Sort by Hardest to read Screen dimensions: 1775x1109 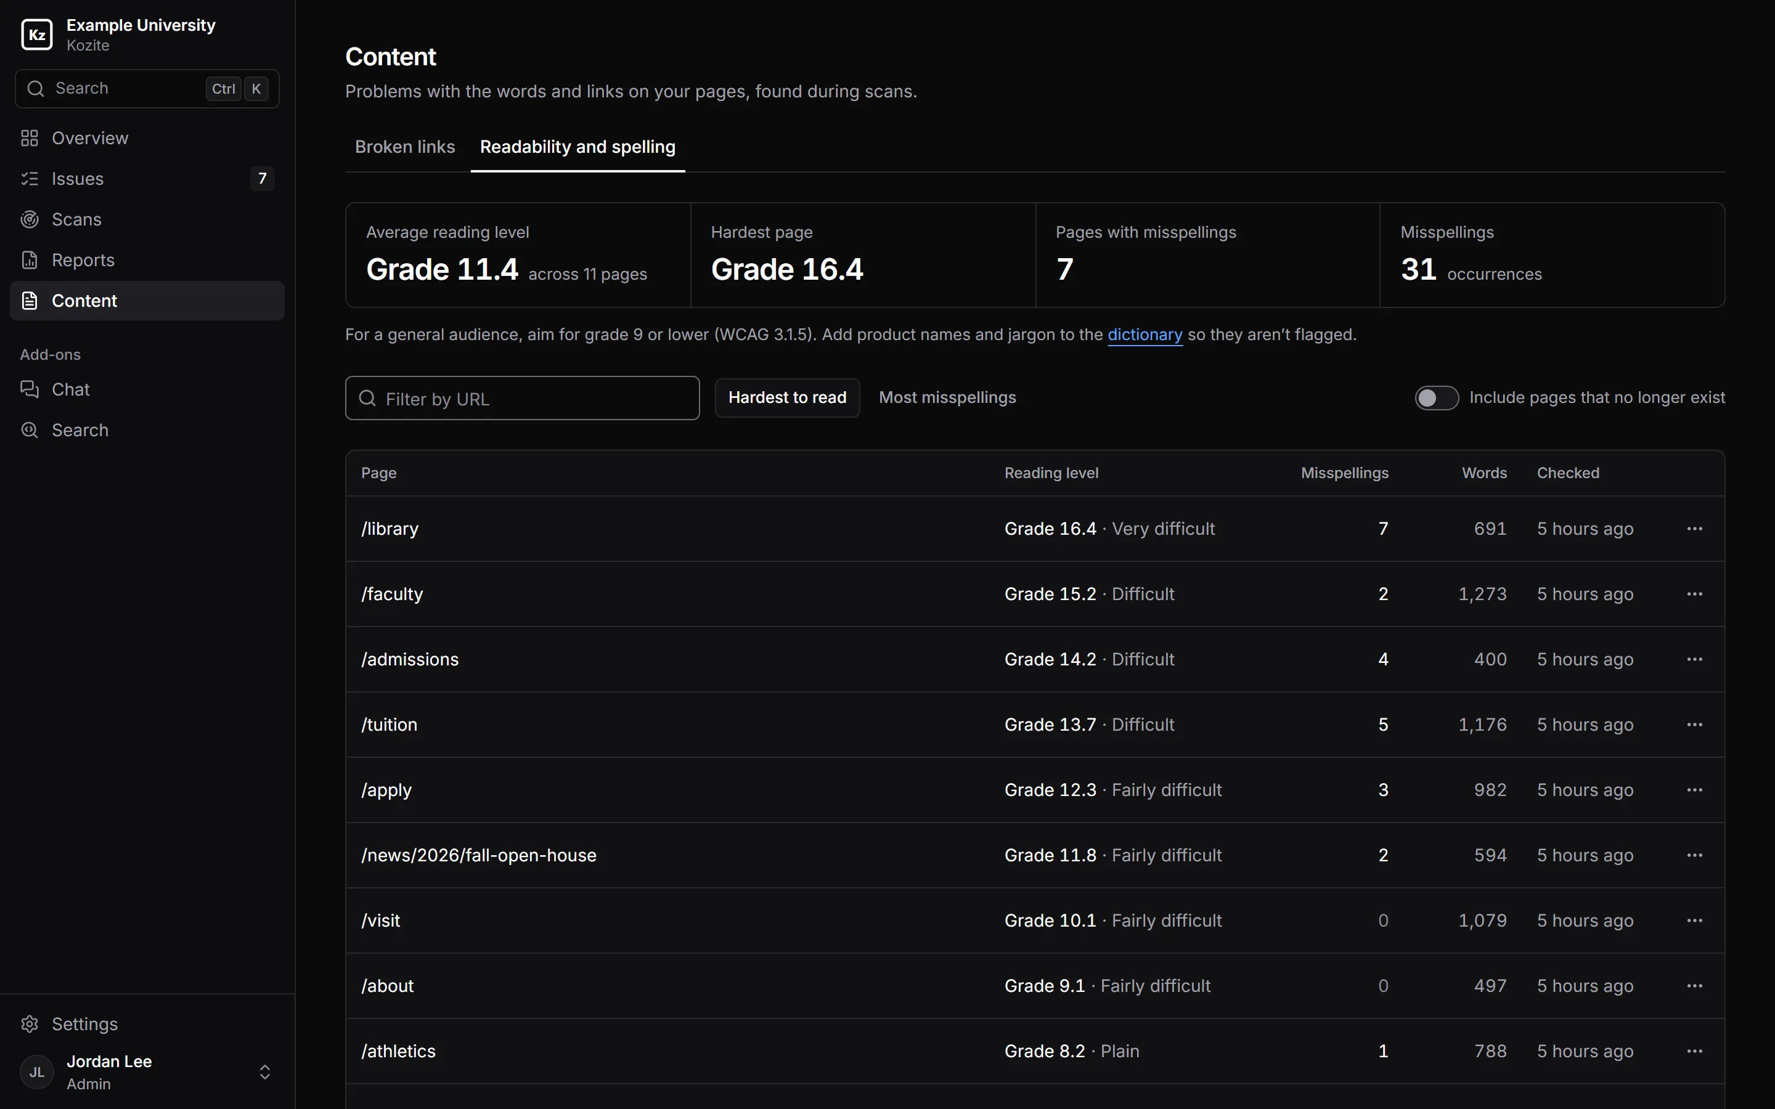tap(787, 397)
